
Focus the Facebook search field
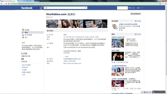click(64, 8)
